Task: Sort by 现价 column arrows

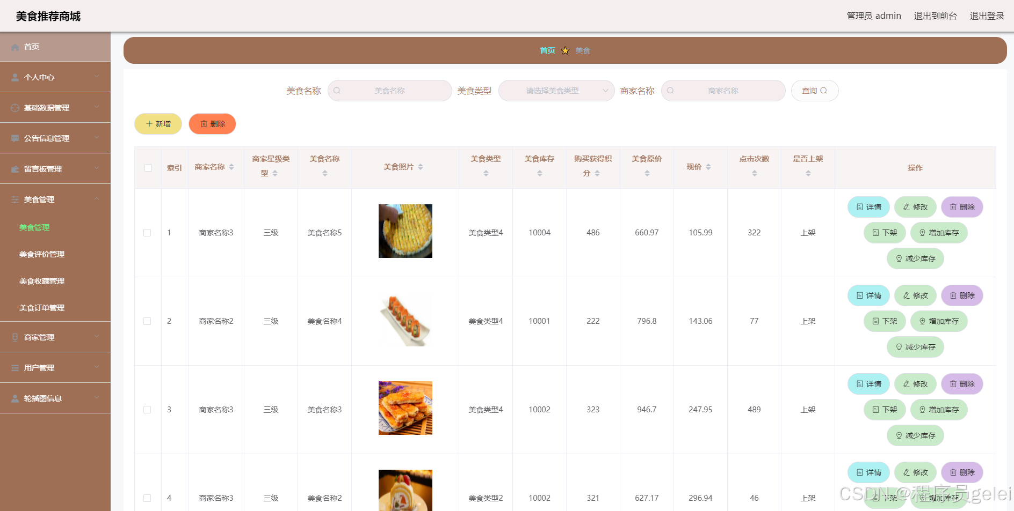Action: [x=708, y=167]
